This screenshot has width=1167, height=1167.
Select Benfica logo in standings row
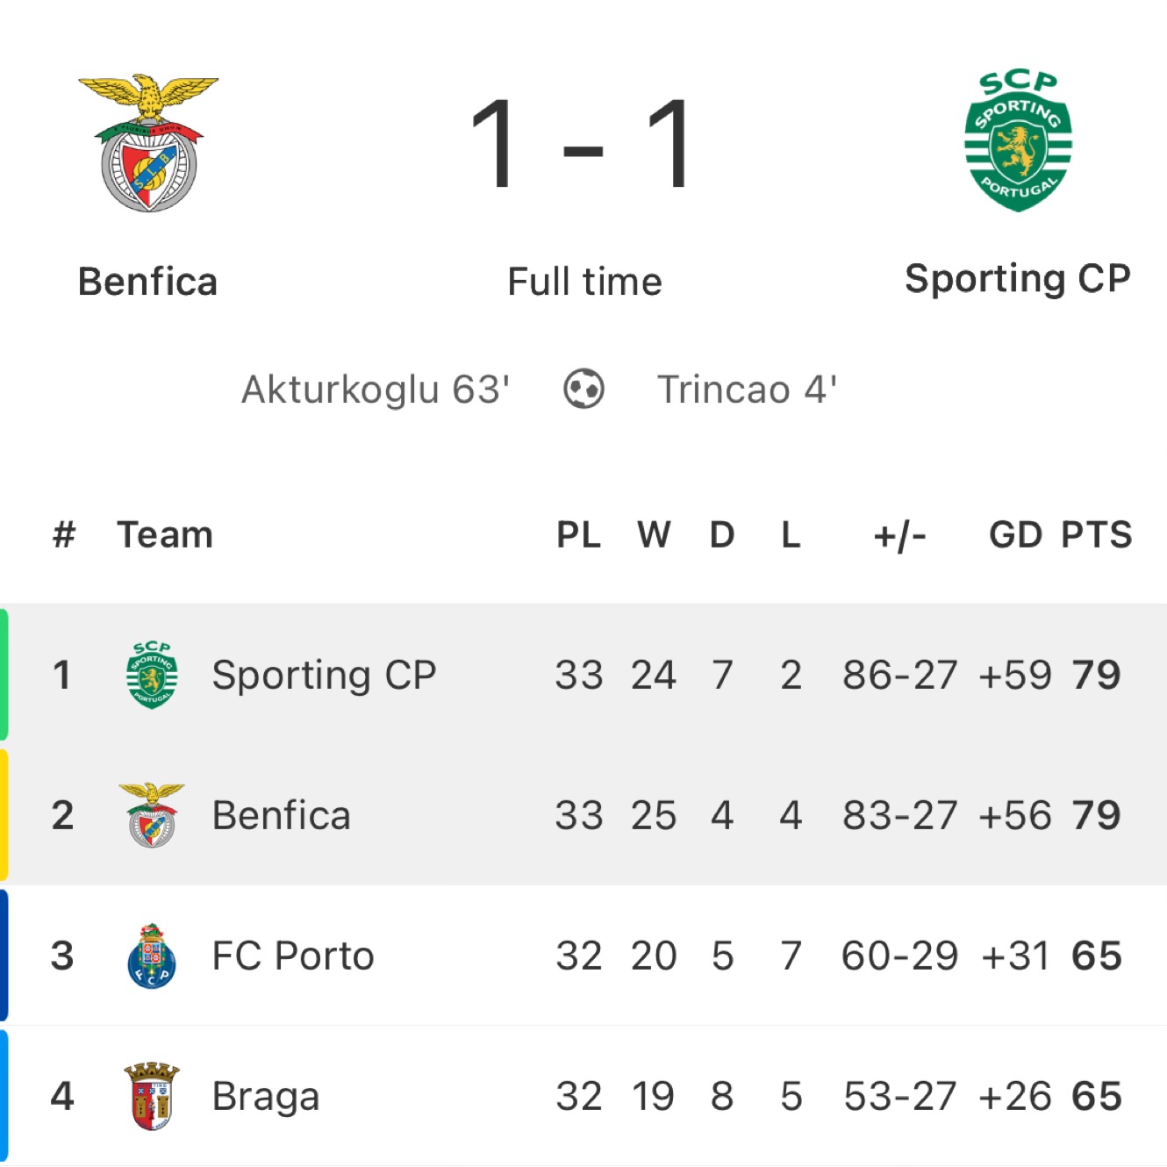[x=152, y=815]
